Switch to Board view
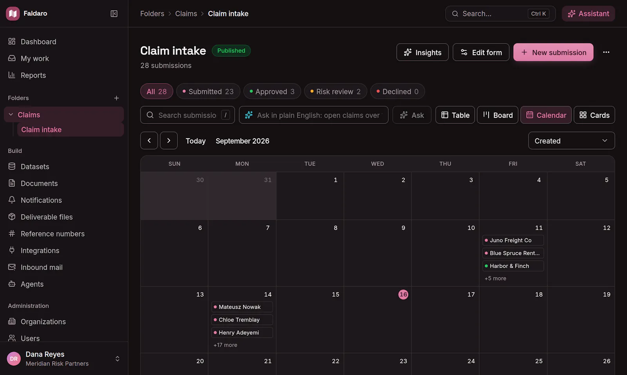Viewport: 627px width, 375px height. pos(498,115)
